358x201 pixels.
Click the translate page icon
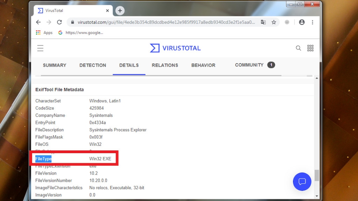(263, 22)
